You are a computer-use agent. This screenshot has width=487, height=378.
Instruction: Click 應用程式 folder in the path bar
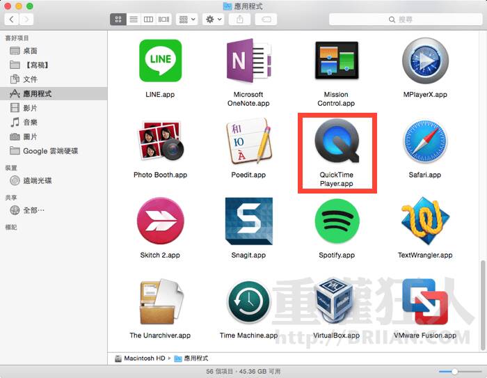click(x=191, y=358)
